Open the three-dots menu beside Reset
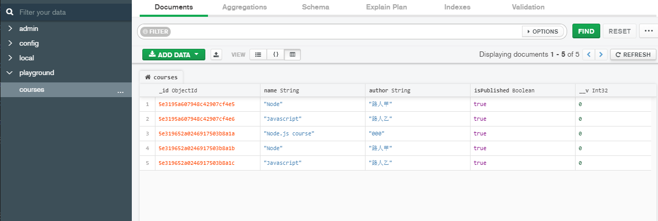 click(648, 31)
